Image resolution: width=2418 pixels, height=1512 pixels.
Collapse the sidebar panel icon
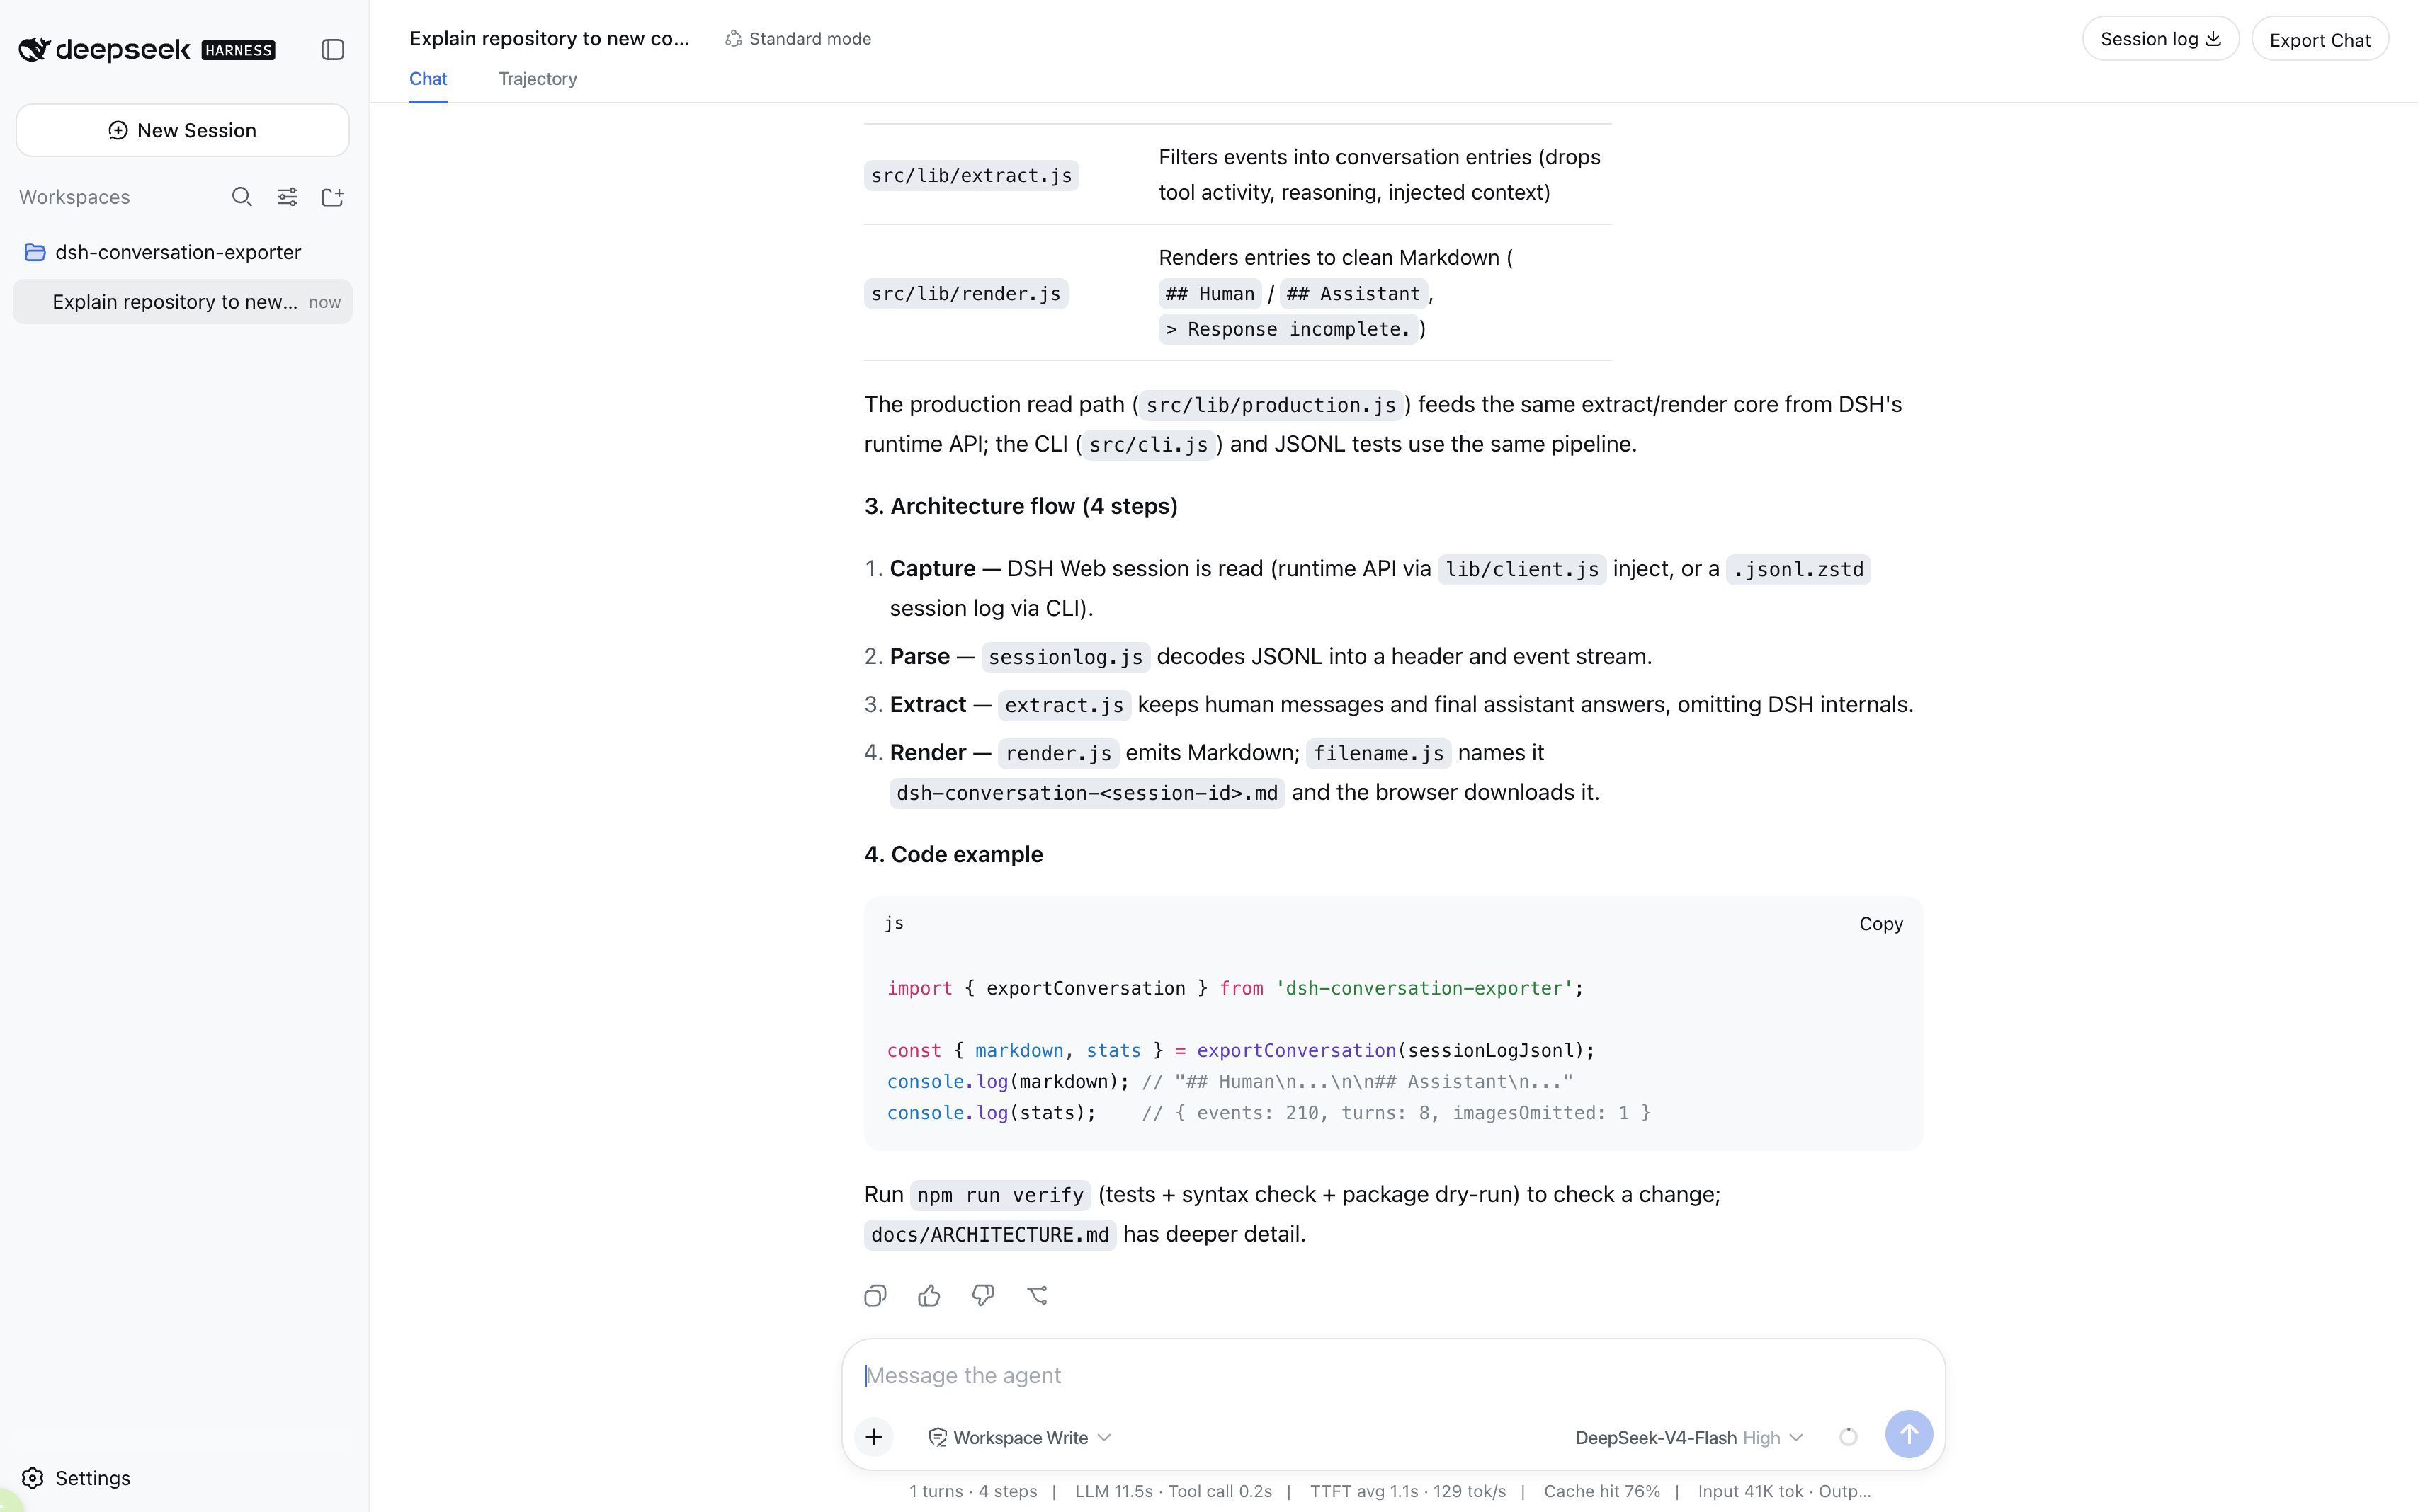tap(332, 49)
